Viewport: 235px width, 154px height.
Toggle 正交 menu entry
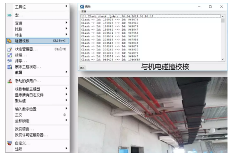(x=37, y=115)
